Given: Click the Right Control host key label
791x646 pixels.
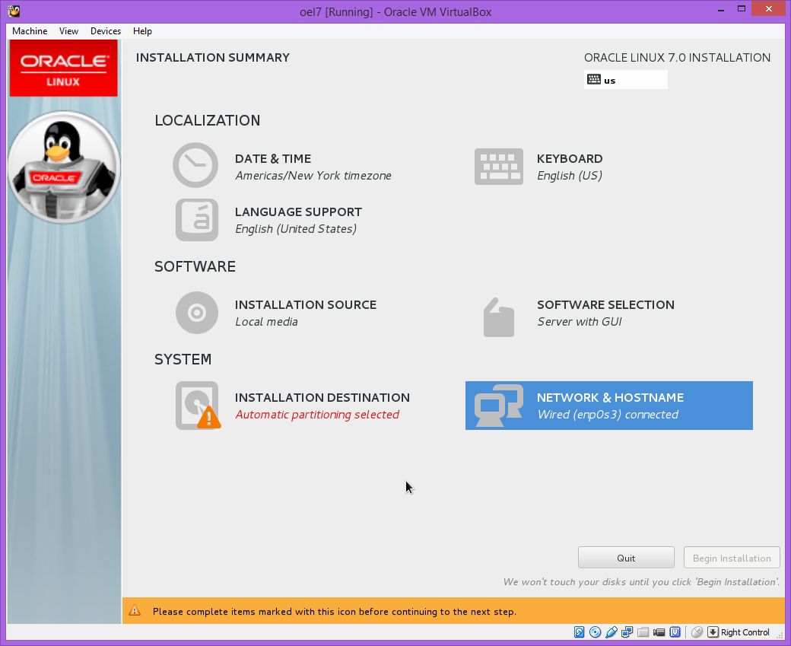Looking at the screenshot, I should click(745, 632).
